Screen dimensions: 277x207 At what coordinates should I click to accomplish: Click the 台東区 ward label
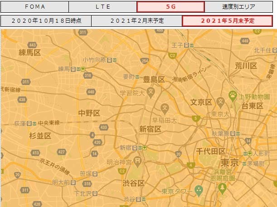[x=252, y=106]
